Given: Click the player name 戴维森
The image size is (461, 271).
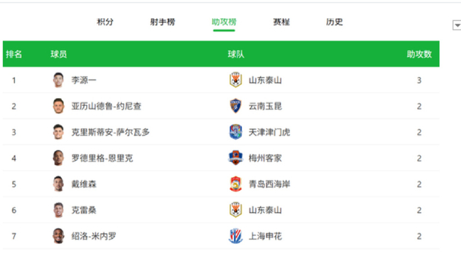Looking at the screenshot, I should click(x=84, y=184).
